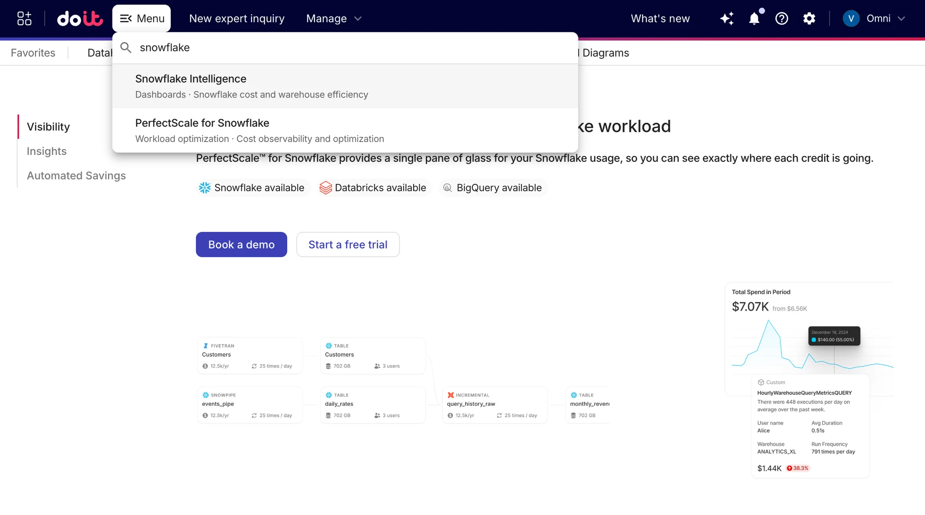Open New expert inquiry
Screen dimensions: 925x515
click(237, 18)
